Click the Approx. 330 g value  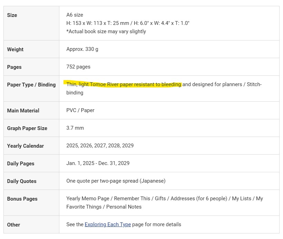pos(82,49)
